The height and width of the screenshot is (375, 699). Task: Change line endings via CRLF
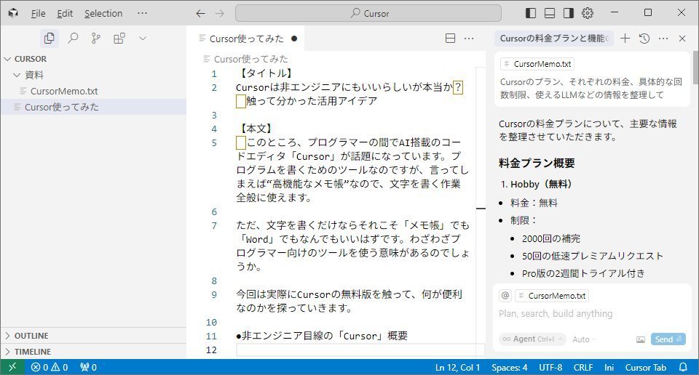coord(583,368)
